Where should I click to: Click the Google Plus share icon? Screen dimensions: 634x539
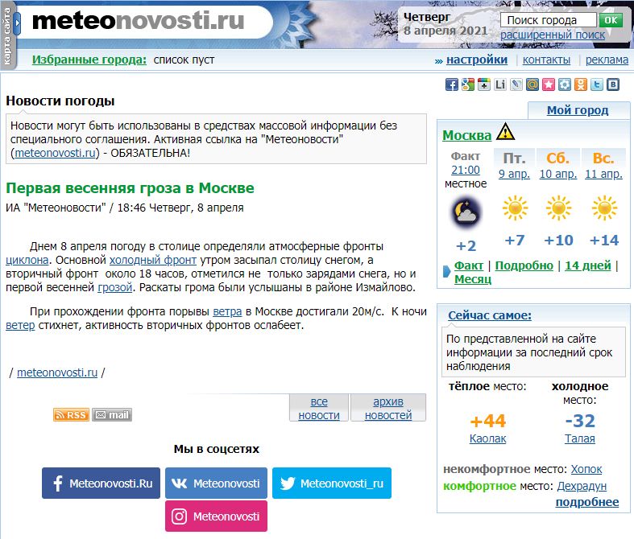[484, 84]
